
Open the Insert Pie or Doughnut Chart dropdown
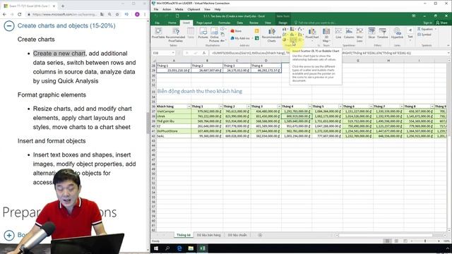point(285,40)
